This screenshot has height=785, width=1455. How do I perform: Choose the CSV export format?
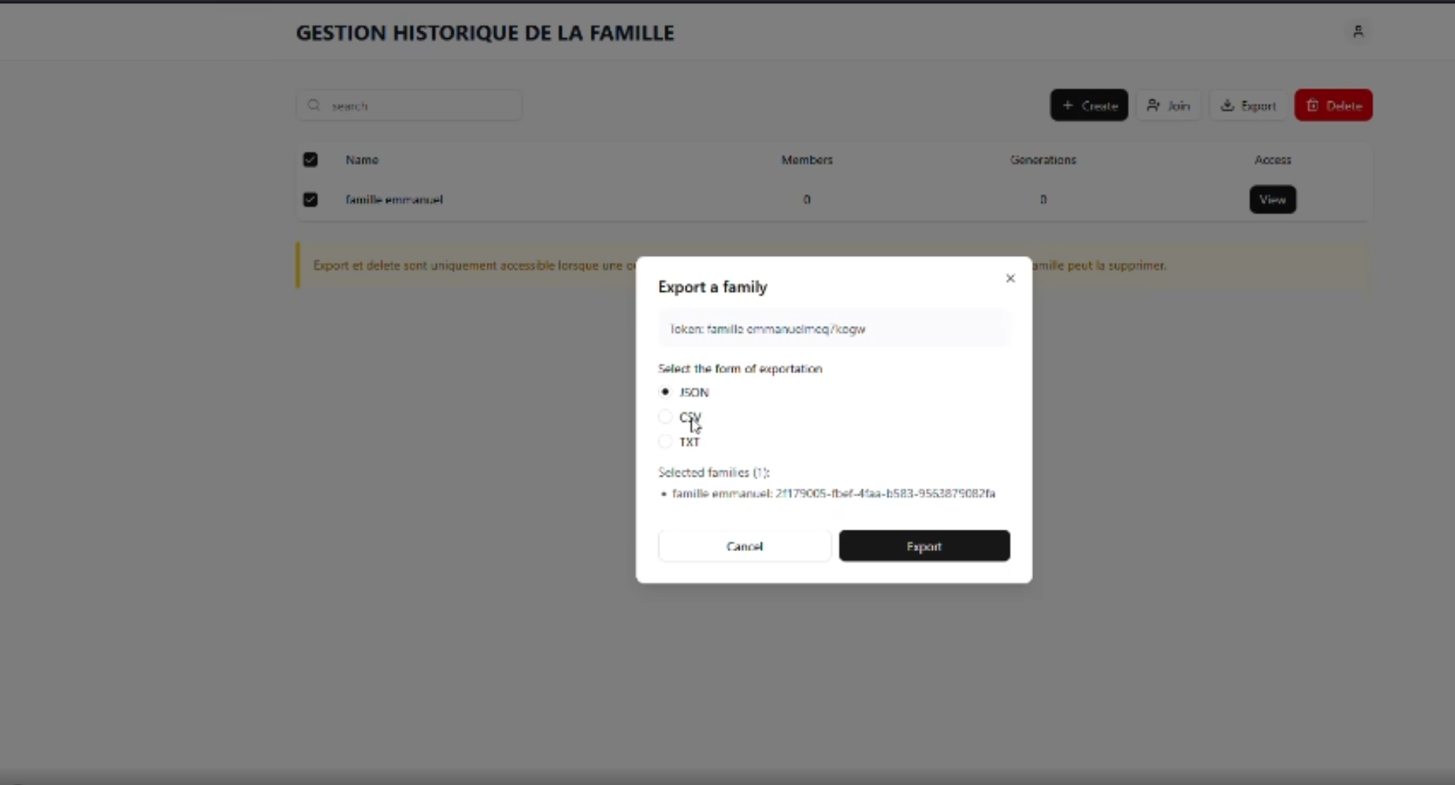(665, 416)
